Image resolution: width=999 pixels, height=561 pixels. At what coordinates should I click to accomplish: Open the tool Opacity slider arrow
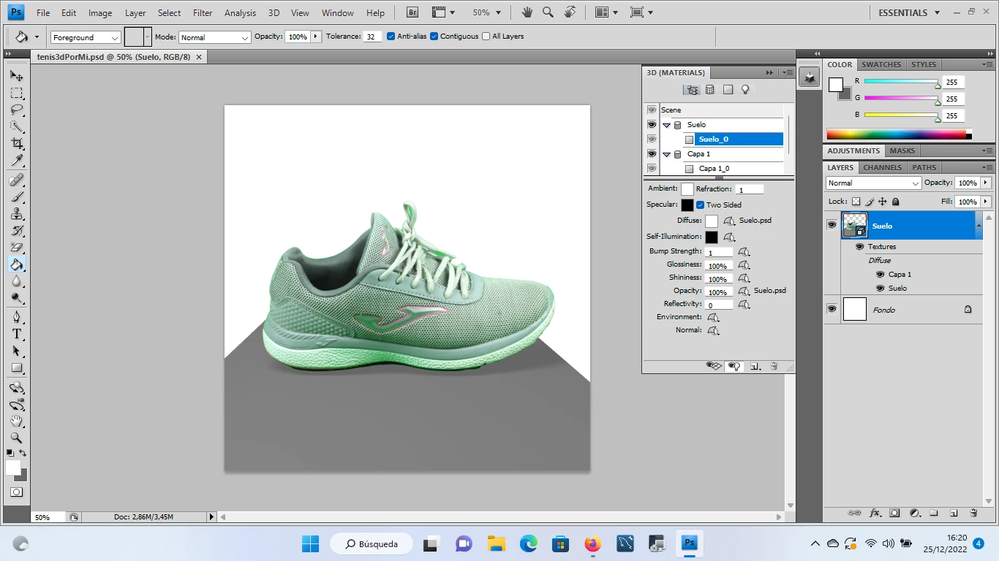click(x=316, y=37)
